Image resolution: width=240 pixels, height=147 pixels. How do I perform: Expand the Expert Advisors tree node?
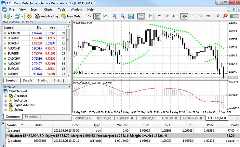(6, 105)
